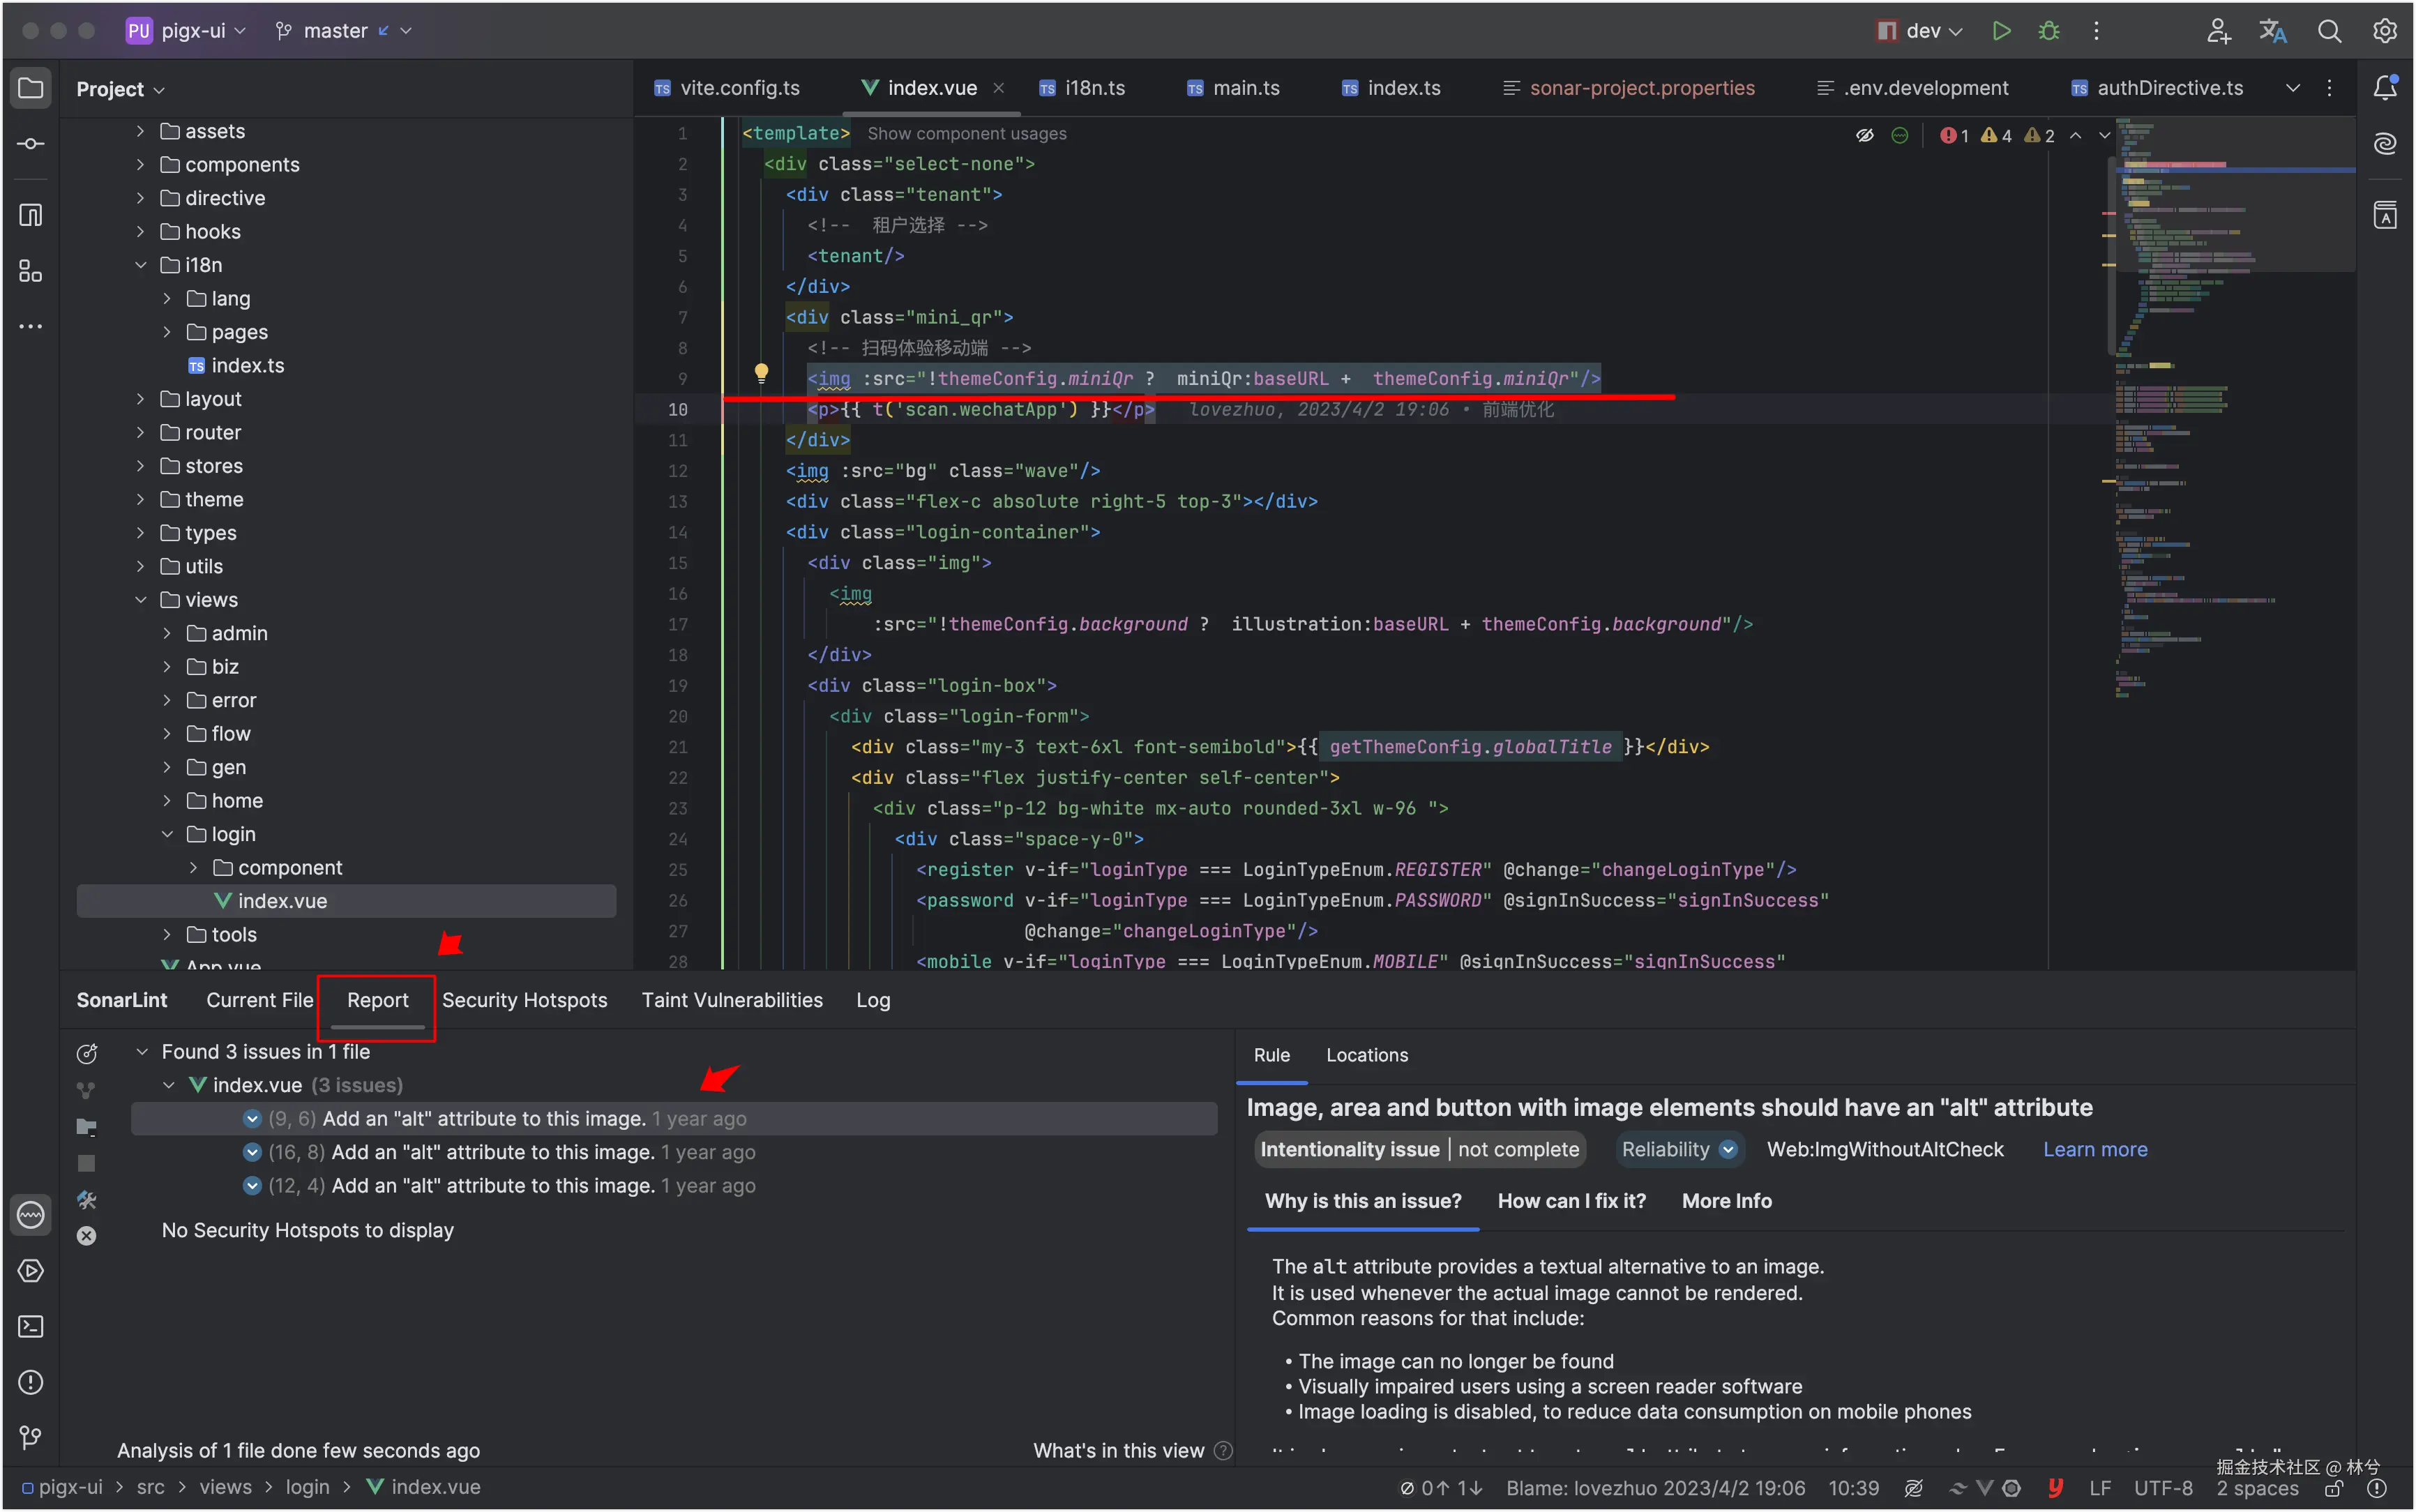The height and width of the screenshot is (1512, 2416).
Task: Click the green Run button
Action: pyautogui.click(x=2001, y=31)
